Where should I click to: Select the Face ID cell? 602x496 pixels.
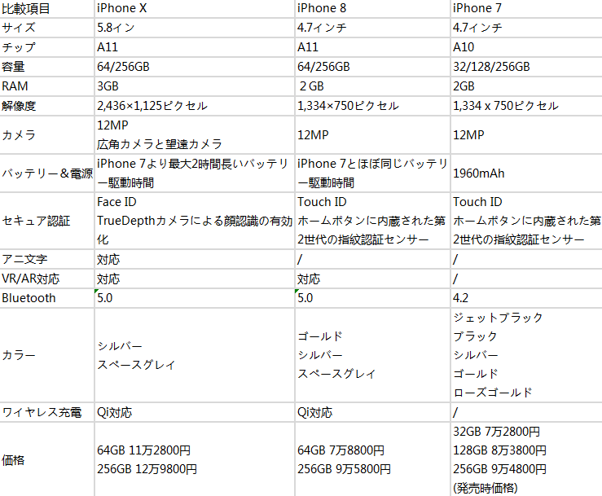pos(195,221)
